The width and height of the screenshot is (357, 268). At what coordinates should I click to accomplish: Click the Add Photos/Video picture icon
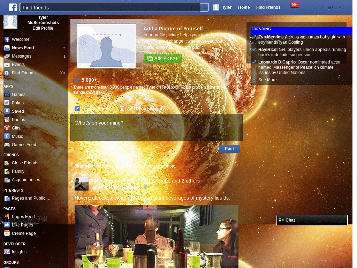[x=122, y=109]
